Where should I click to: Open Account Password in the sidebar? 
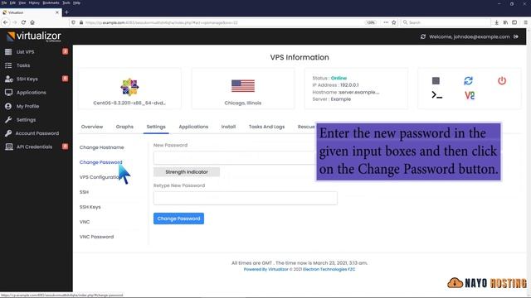[x=37, y=133]
